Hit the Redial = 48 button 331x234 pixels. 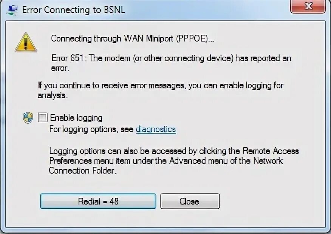pyautogui.click(x=98, y=201)
